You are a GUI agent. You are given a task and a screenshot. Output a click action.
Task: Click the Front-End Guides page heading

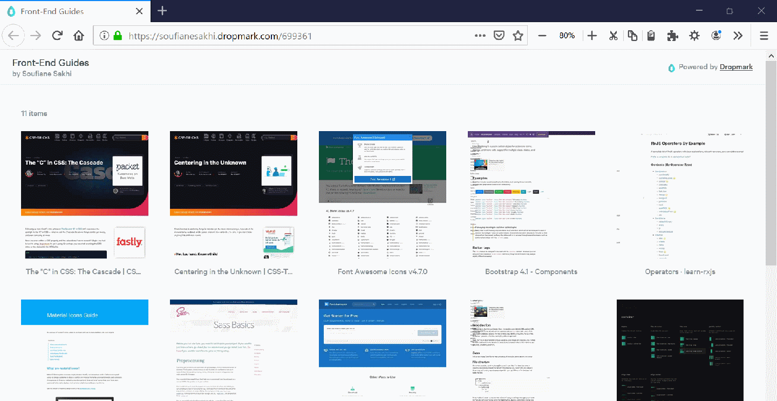51,63
